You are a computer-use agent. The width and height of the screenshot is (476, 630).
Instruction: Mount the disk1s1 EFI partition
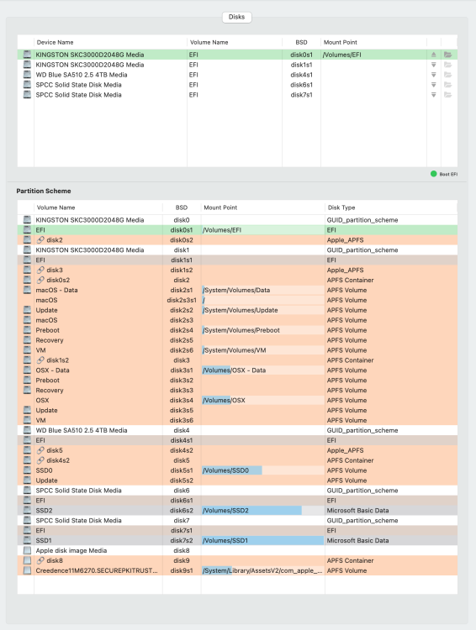(433, 65)
